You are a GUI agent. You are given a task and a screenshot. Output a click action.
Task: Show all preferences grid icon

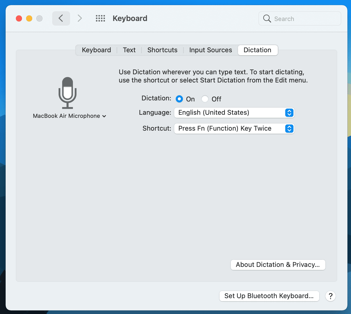pos(100,18)
